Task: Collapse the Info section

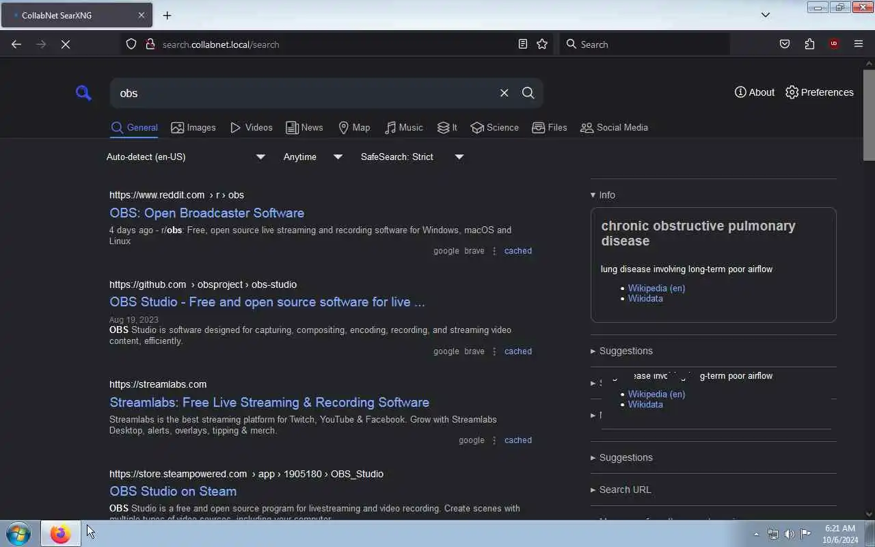Action: pyautogui.click(x=603, y=195)
